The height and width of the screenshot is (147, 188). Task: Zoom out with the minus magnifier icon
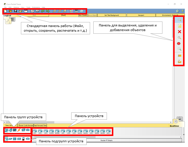point(65,11)
